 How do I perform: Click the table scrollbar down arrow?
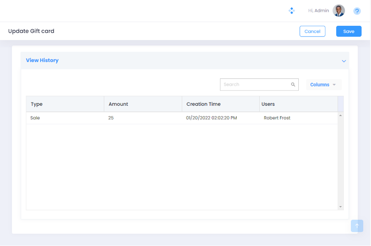(x=340, y=207)
